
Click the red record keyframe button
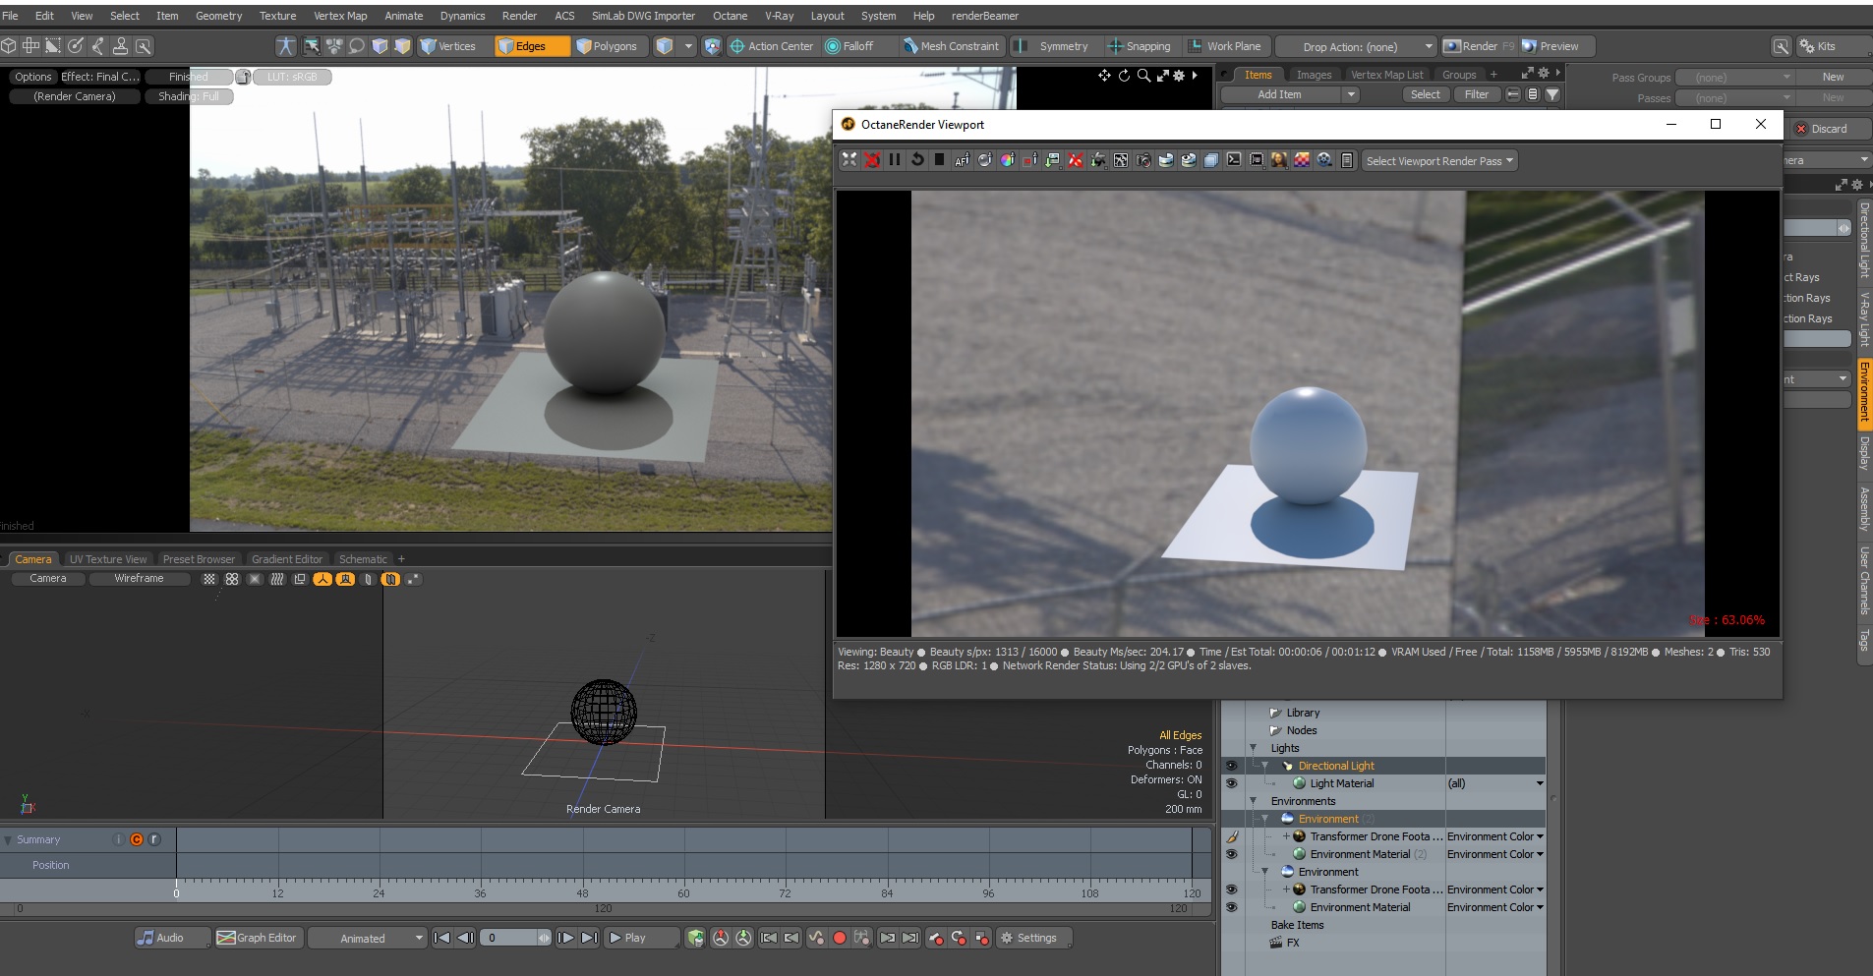tap(840, 938)
